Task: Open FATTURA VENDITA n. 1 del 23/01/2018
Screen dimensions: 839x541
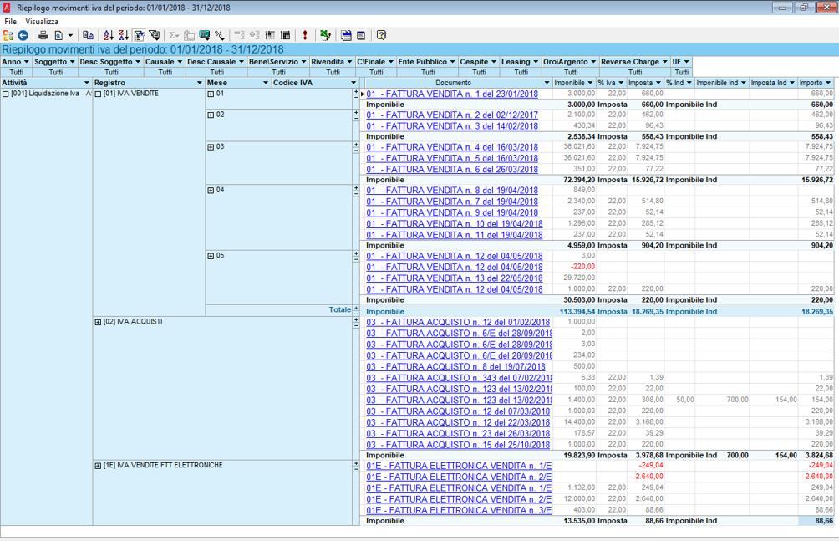Action: (x=452, y=94)
